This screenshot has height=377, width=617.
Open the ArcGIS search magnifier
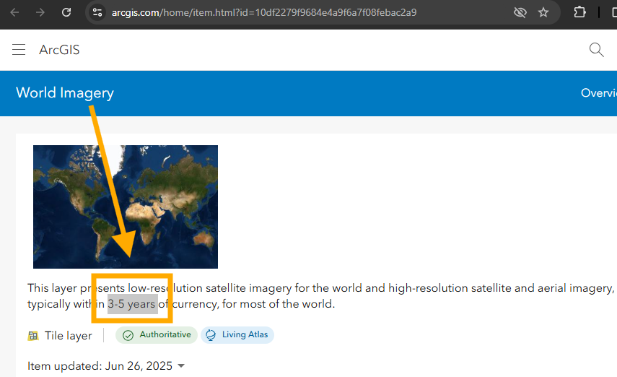[x=596, y=50]
